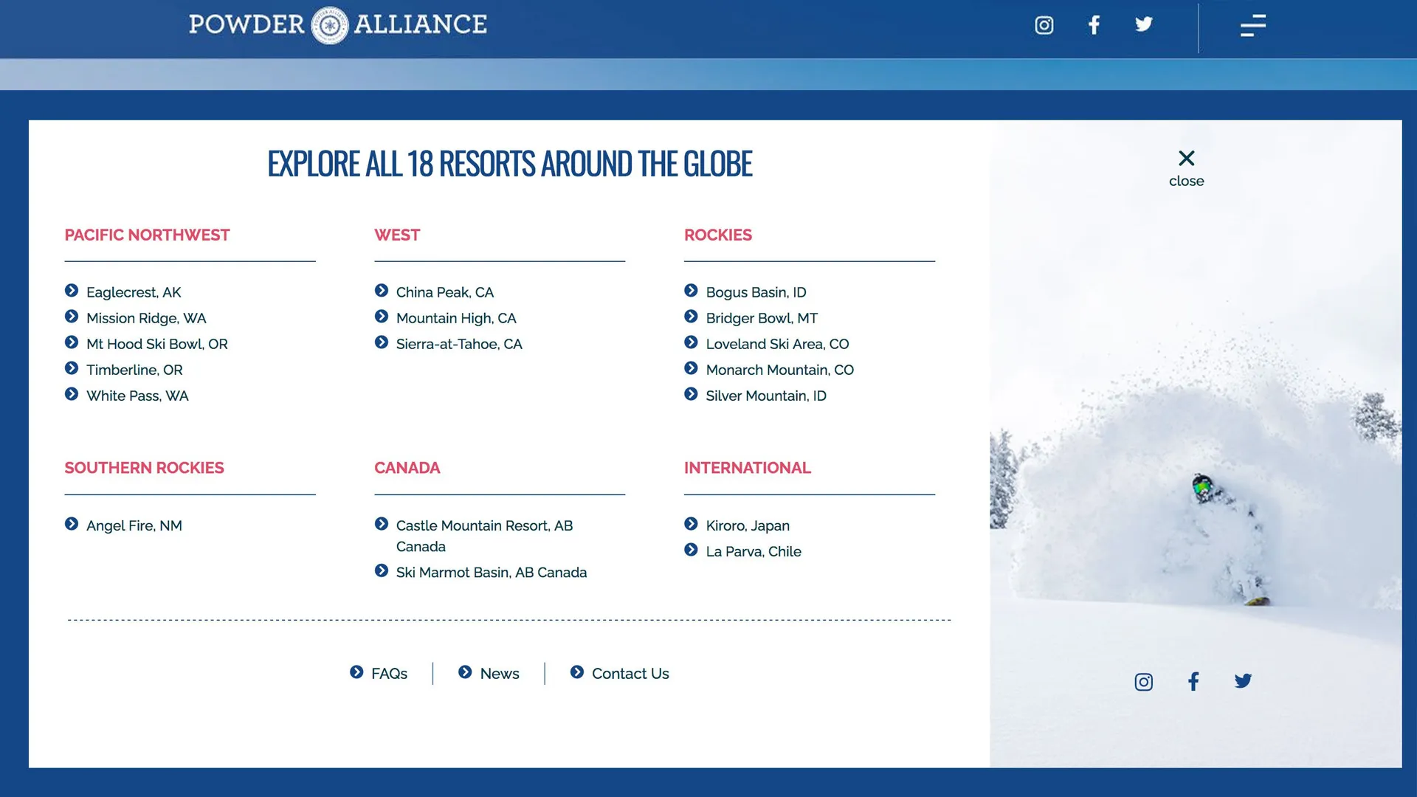Click the Pacific Northwest region heading

(147, 235)
